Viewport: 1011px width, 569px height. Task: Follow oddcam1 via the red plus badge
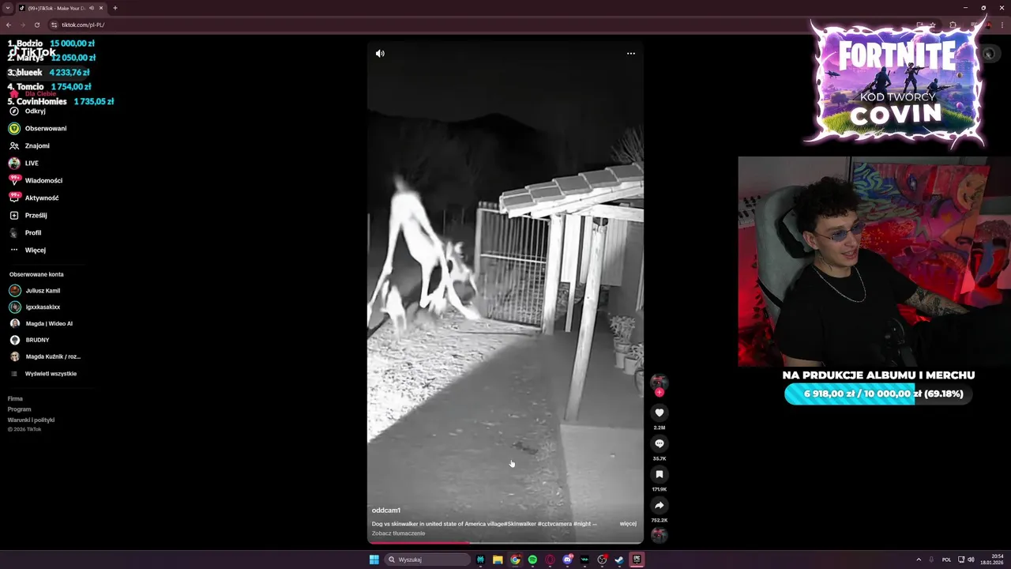(660, 393)
